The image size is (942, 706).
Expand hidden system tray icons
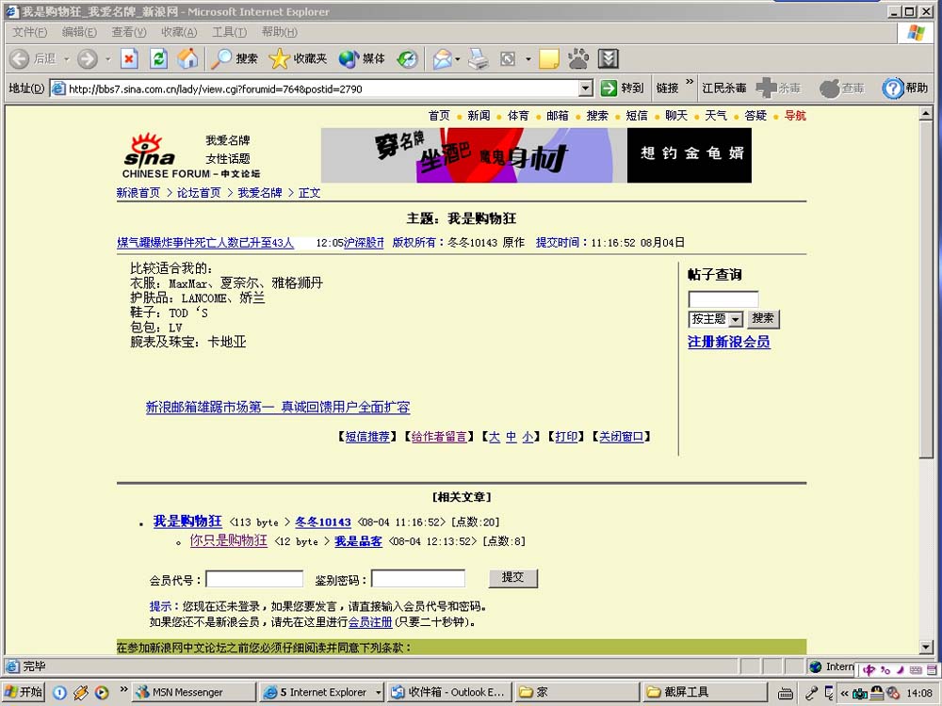tap(844, 693)
